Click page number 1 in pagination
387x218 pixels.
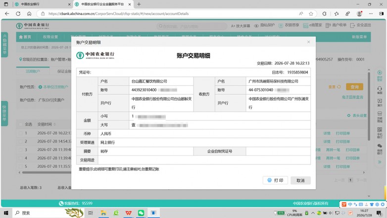pos(350,180)
